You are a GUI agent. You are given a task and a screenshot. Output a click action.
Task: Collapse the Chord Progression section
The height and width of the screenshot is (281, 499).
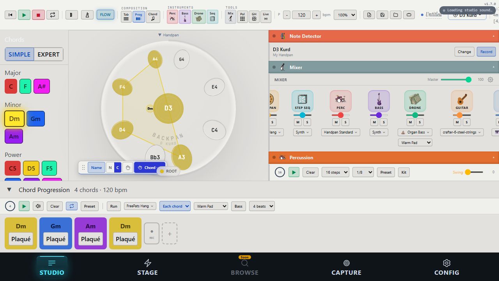(9, 190)
